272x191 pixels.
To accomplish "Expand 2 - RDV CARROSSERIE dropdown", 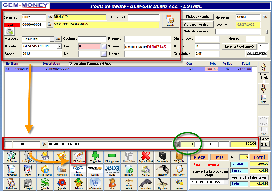I will (x=226, y=182).
